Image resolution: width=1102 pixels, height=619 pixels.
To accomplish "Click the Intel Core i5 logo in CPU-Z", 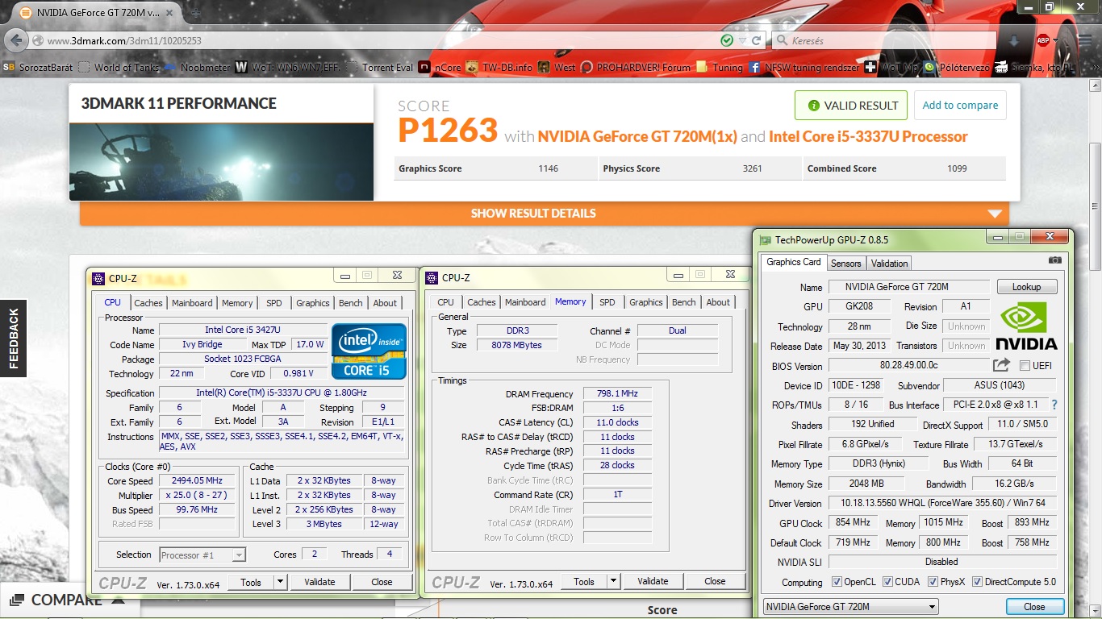I will point(369,351).
